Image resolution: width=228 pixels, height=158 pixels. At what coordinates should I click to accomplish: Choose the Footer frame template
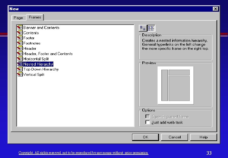[29, 38]
